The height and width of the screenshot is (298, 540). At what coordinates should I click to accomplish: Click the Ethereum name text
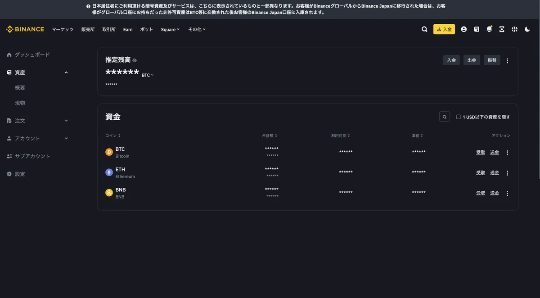[x=125, y=176]
